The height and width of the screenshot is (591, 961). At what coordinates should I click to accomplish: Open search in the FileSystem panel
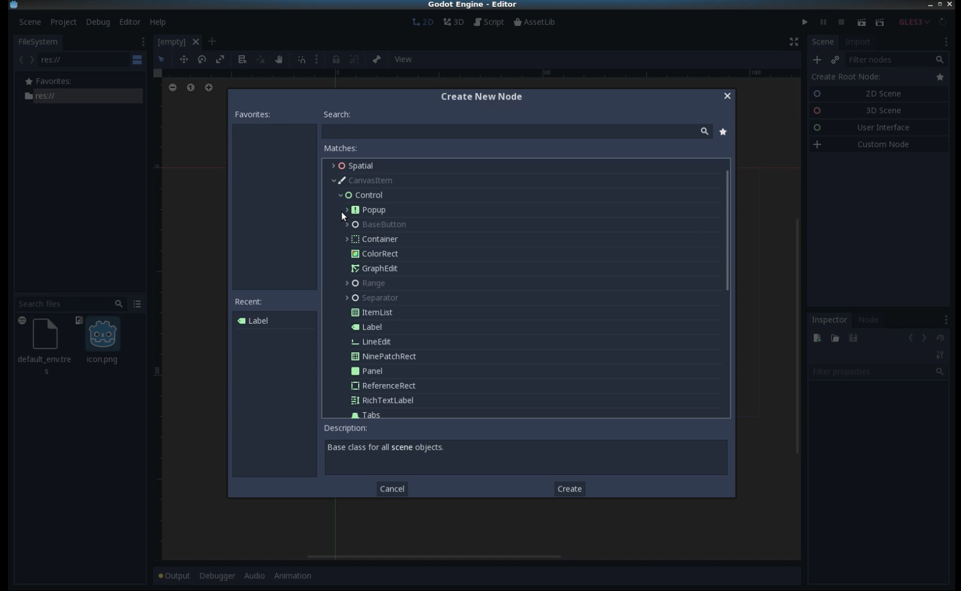(x=119, y=304)
